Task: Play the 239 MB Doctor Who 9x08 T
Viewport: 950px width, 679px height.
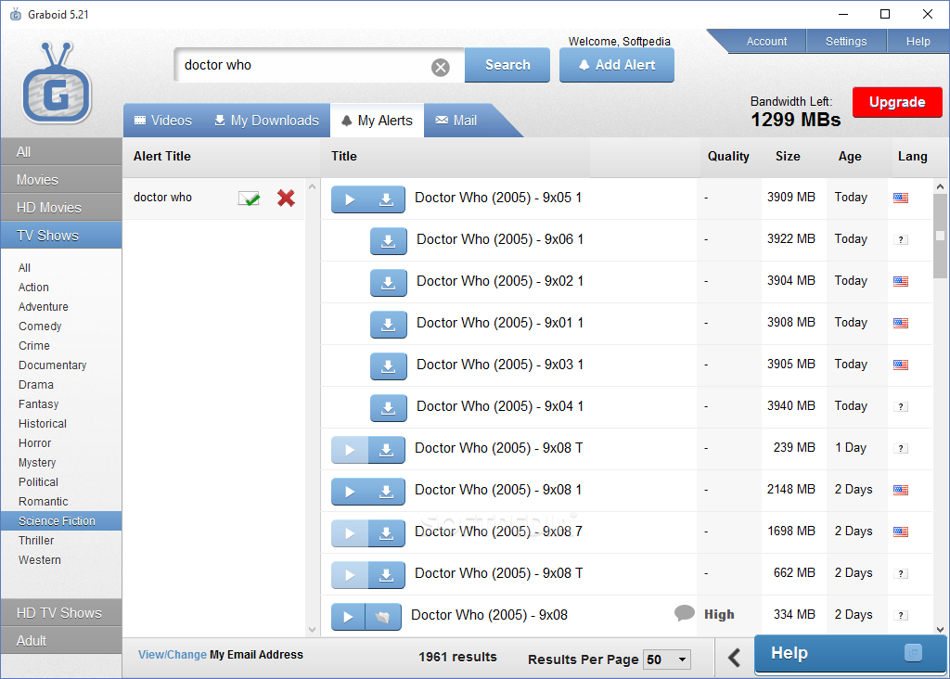Action: tap(350, 450)
